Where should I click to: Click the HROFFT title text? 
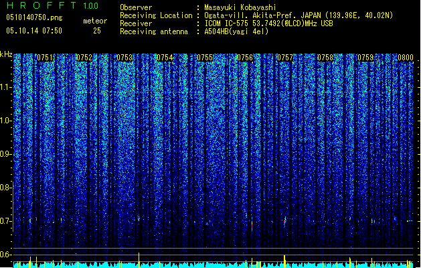coord(41,5)
